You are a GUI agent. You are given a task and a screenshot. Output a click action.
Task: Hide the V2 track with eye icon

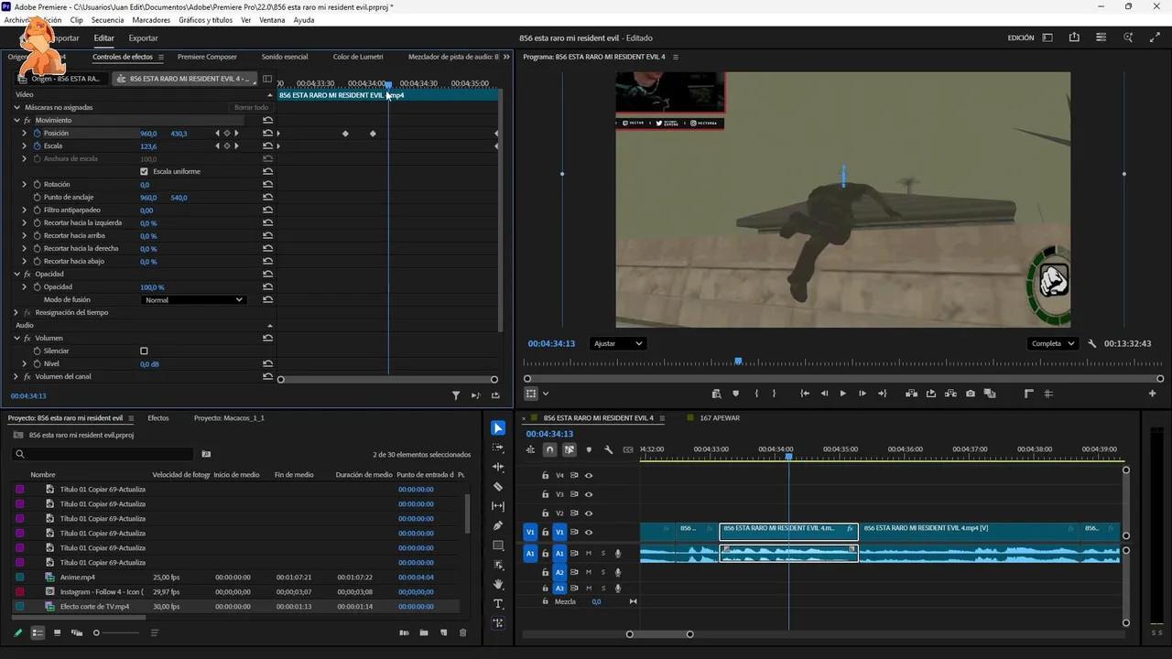(589, 513)
